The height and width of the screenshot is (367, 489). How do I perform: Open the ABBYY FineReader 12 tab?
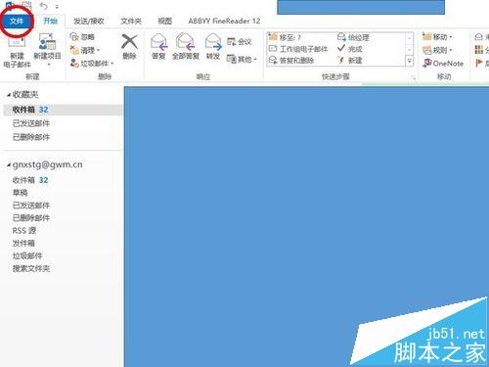pyautogui.click(x=224, y=22)
